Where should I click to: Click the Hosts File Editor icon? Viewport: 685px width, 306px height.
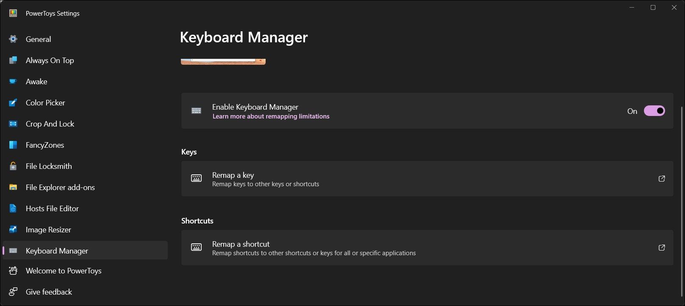click(13, 208)
